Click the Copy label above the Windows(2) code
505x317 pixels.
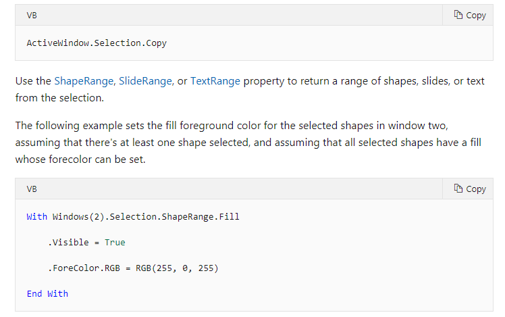tap(476, 189)
